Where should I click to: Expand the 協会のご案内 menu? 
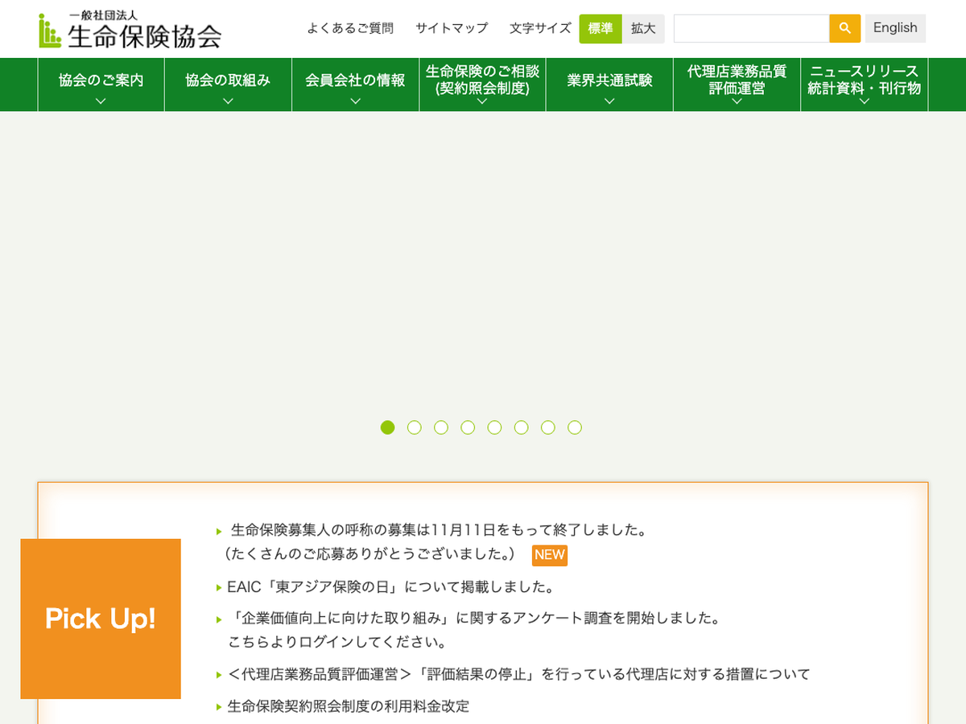[x=101, y=84]
